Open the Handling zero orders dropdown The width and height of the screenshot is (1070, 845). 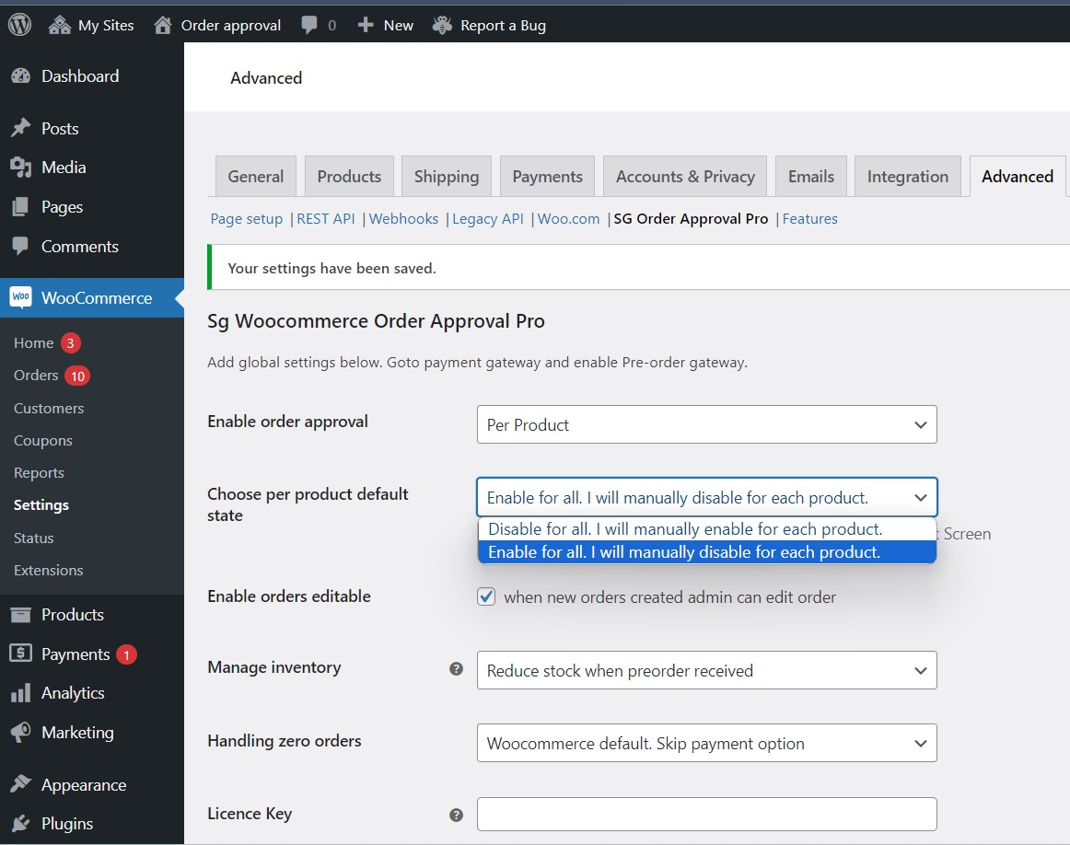(x=705, y=743)
